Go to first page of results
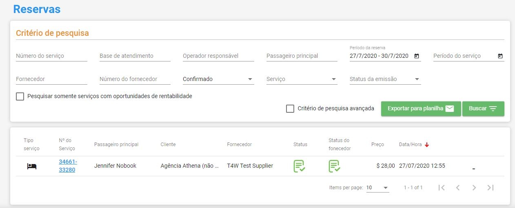 pos(441,188)
